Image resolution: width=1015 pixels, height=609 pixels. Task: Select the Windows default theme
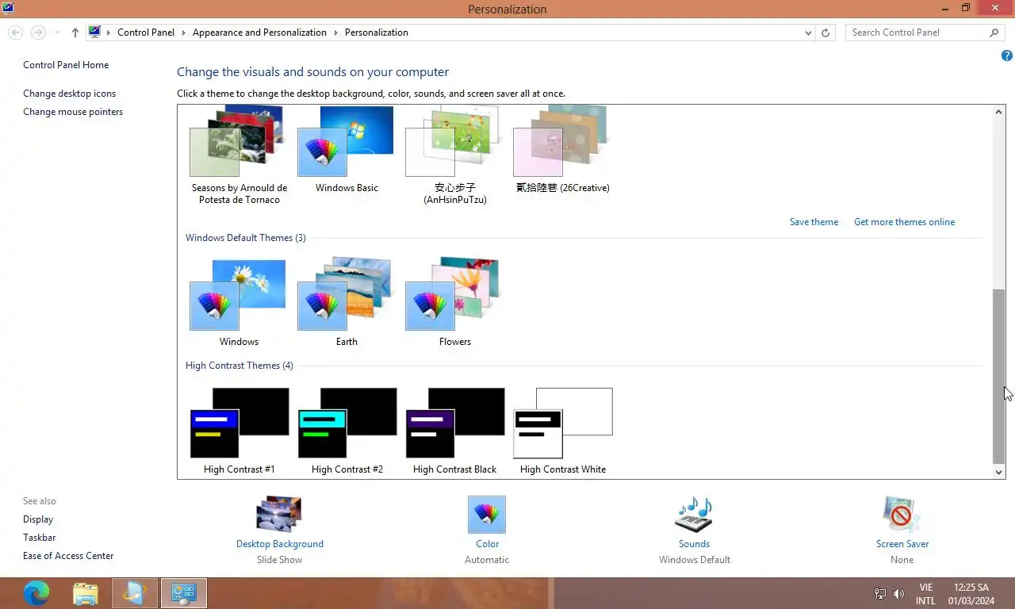pyautogui.click(x=239, y=303)
